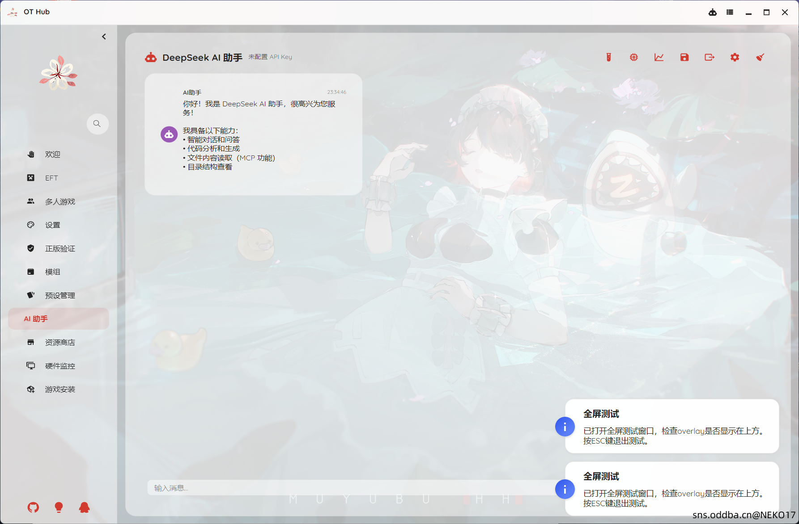799x524 pixels.
Task: Click the DeepSeek AI 助手 heading
Action: [202, 58]
